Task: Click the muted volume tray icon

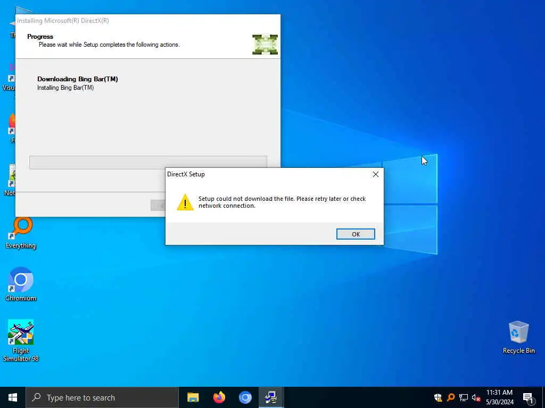Action: coord(476,397)
